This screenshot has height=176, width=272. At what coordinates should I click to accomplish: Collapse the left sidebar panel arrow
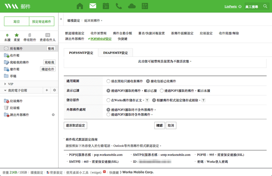point(61,20)
